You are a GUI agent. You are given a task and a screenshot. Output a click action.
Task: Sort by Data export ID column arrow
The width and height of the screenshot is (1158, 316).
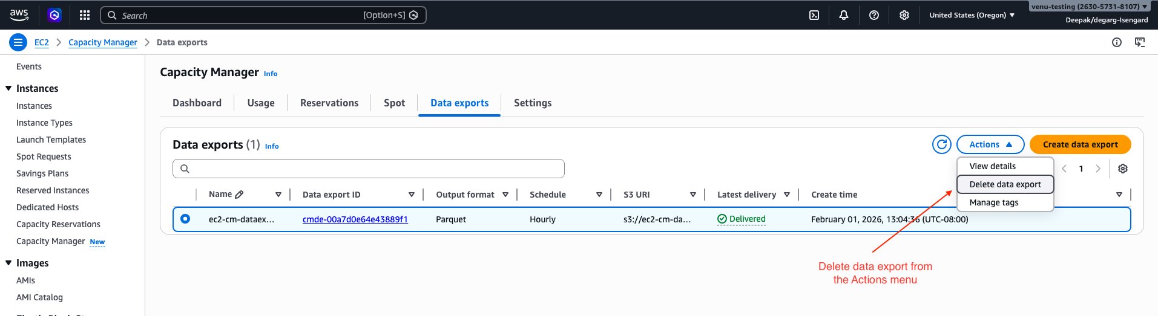(412, 195)
